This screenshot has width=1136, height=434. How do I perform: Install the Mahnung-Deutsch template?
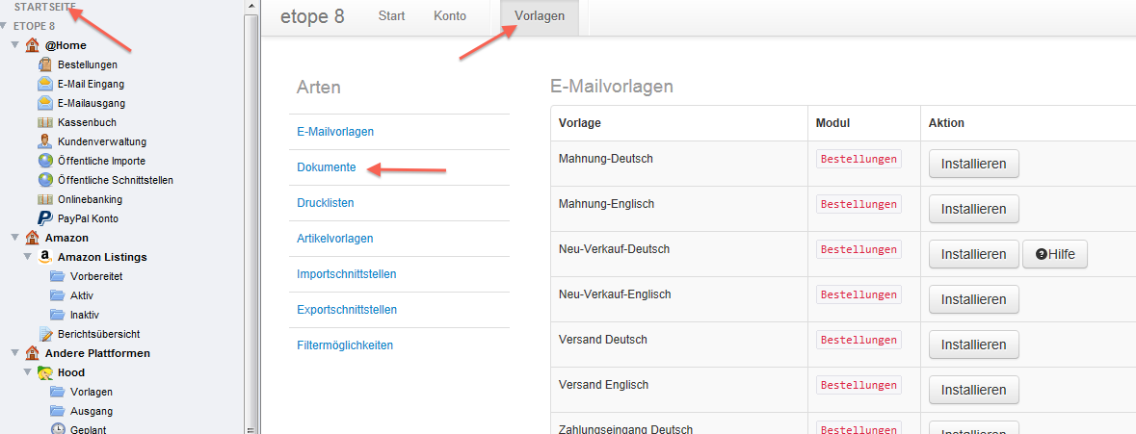click(x=974, y=164)
